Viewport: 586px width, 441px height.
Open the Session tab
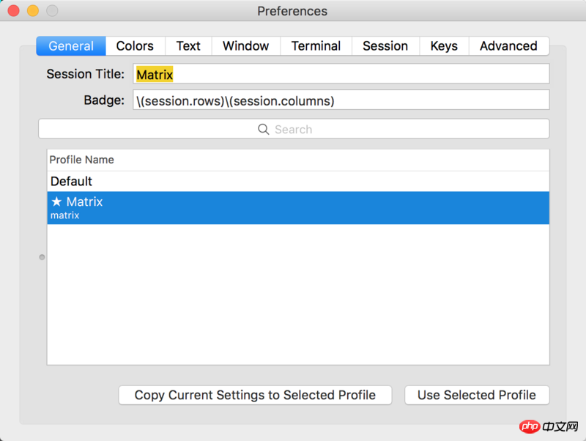[385, 46]
